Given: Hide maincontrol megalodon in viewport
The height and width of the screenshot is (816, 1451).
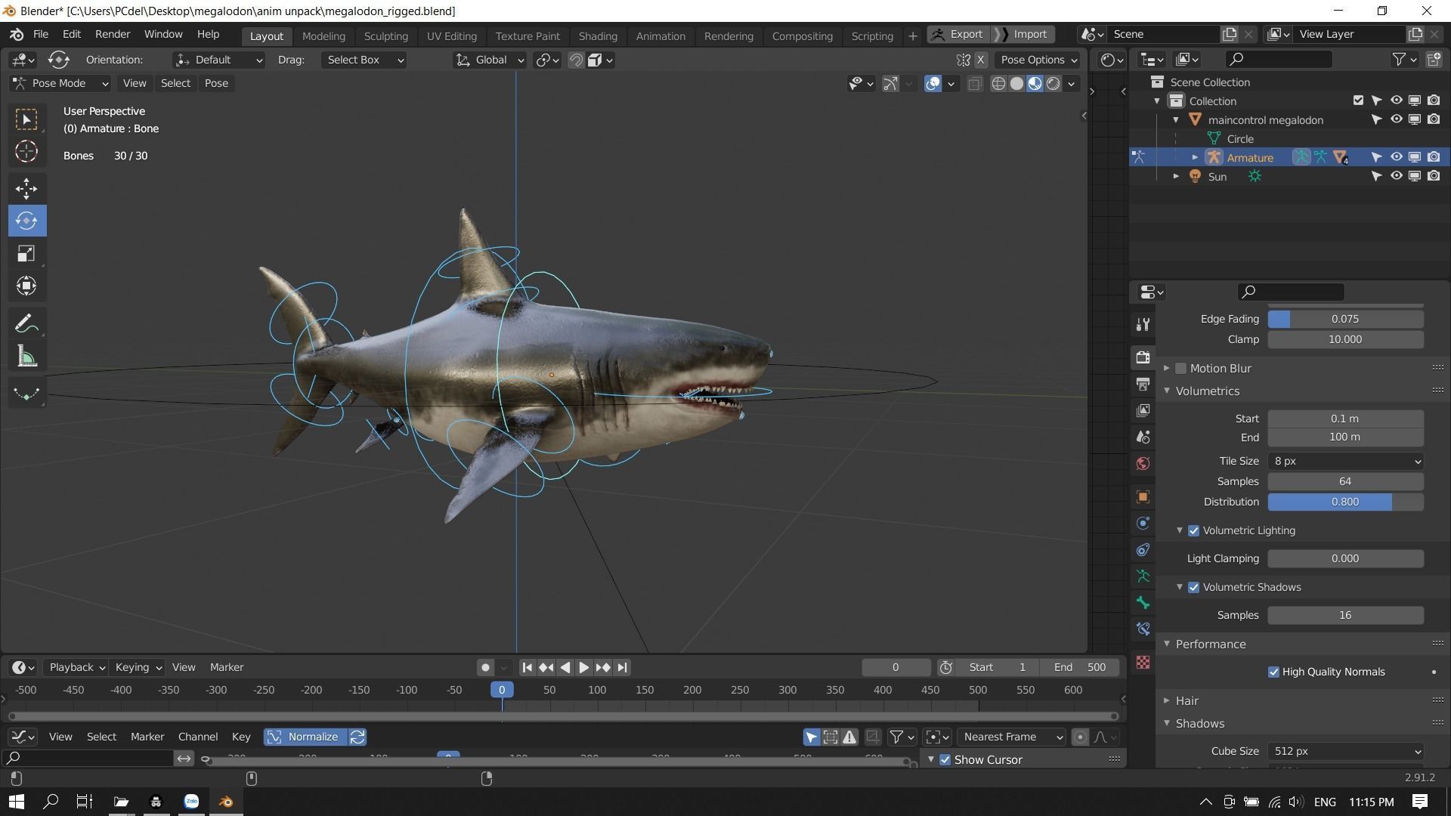Looking at the screenshot, I should [x=1396, y=119].
